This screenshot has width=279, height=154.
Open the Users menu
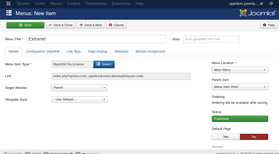pos(40,4)
